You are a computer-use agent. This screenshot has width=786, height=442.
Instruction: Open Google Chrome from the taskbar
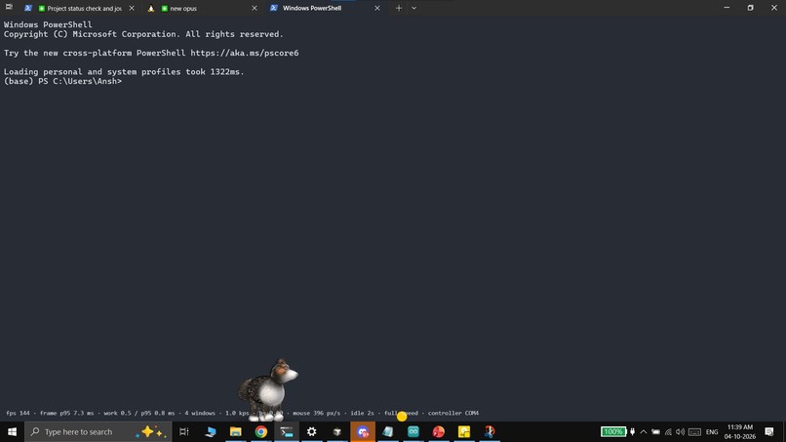tap(261, 431)
